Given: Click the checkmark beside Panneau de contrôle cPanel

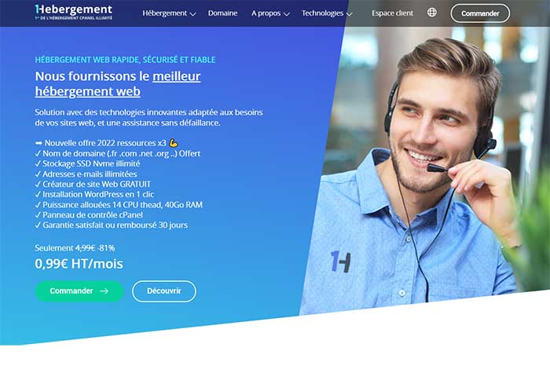Looking at the screenshot, I should point(38,215).
